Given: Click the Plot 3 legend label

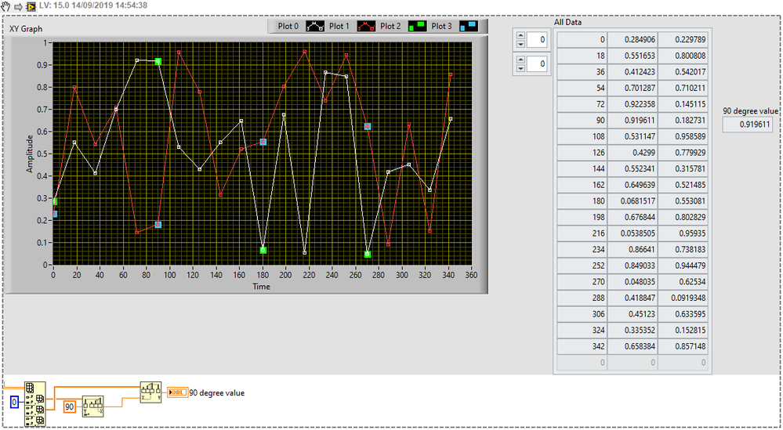Looking at the screenshot, I should 441,27.
